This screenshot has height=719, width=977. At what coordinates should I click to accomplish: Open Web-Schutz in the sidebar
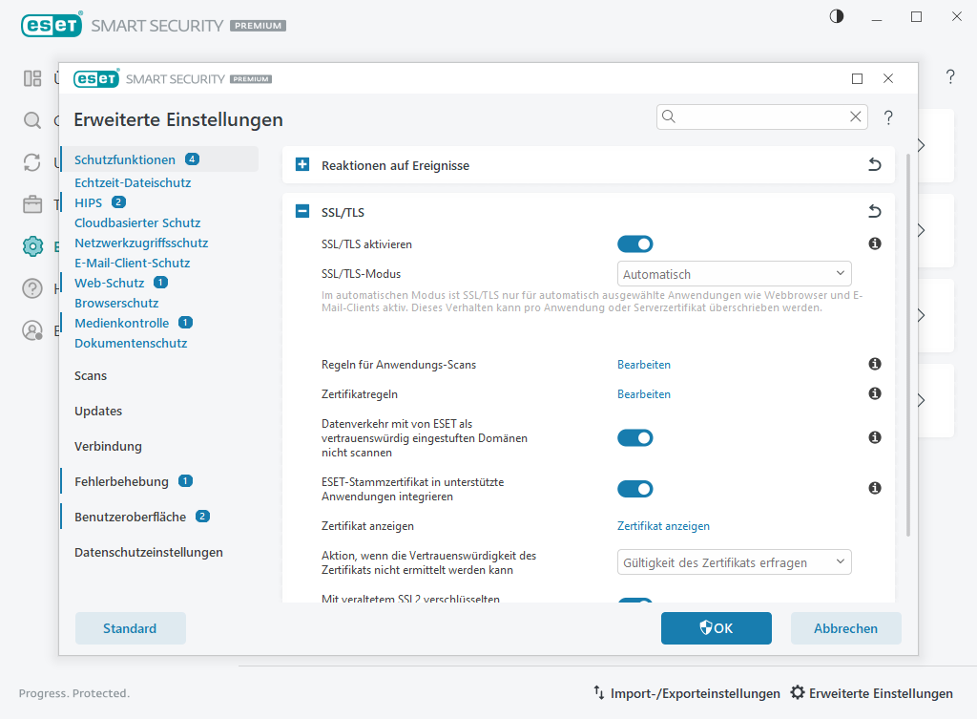pyautogui.click(x=109, y=283)
